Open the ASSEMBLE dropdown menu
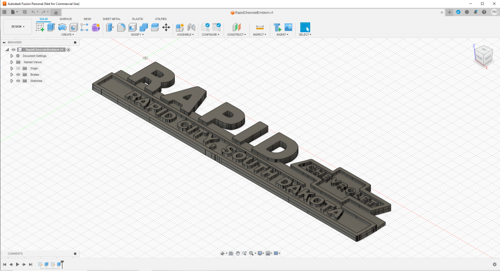This screenshot has width=500, height=271. (x=185, y=35)
